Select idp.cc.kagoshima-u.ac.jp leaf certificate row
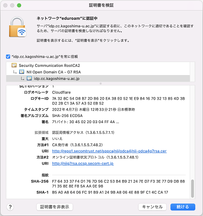 tap(98, 78)
